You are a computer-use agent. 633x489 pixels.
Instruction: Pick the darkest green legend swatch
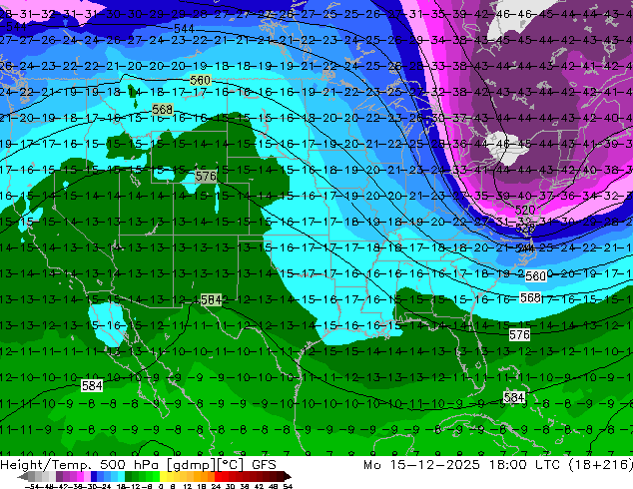(129, 476)
